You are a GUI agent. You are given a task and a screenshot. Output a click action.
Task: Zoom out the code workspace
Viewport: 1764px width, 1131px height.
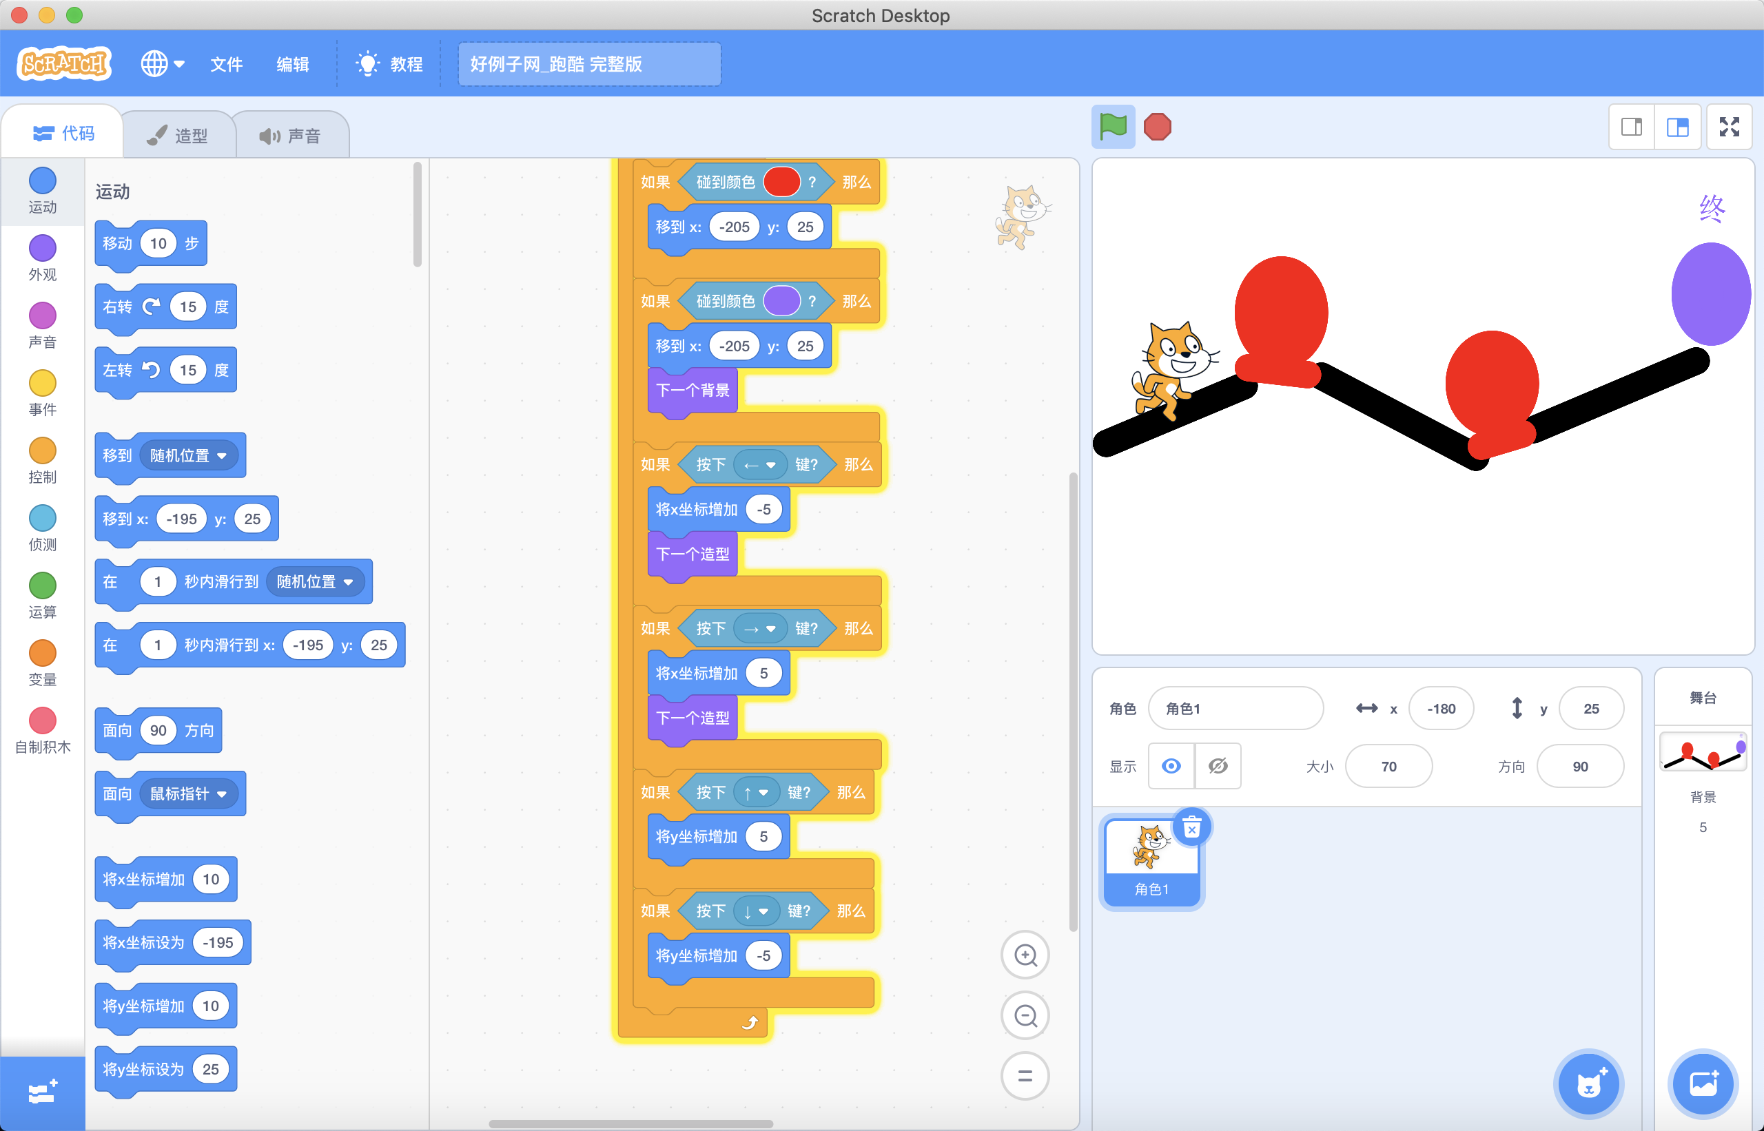tap(1025, 1016)
